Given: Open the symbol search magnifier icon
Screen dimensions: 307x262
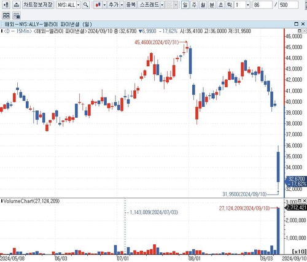Looking at the screenshot, I should click(x=86, y=5).
